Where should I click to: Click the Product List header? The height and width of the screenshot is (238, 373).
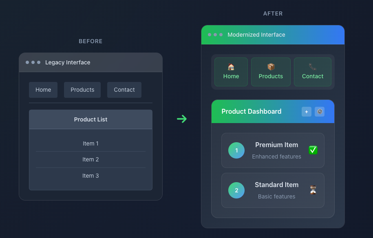[x=90, y=119]
